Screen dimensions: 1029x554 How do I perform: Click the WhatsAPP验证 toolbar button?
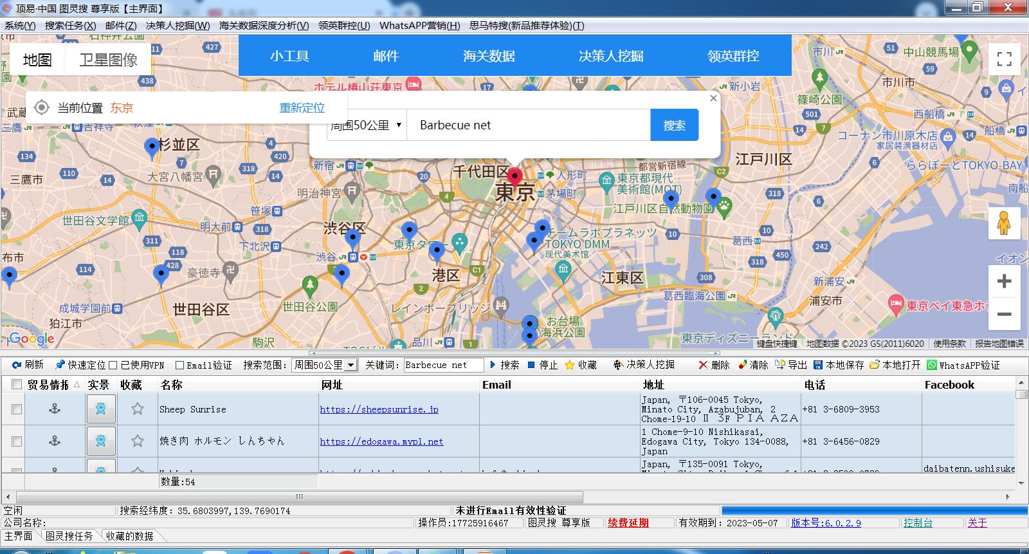[963, 365]
